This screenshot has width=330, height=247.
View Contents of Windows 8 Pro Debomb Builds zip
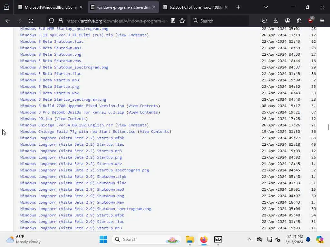143,112
